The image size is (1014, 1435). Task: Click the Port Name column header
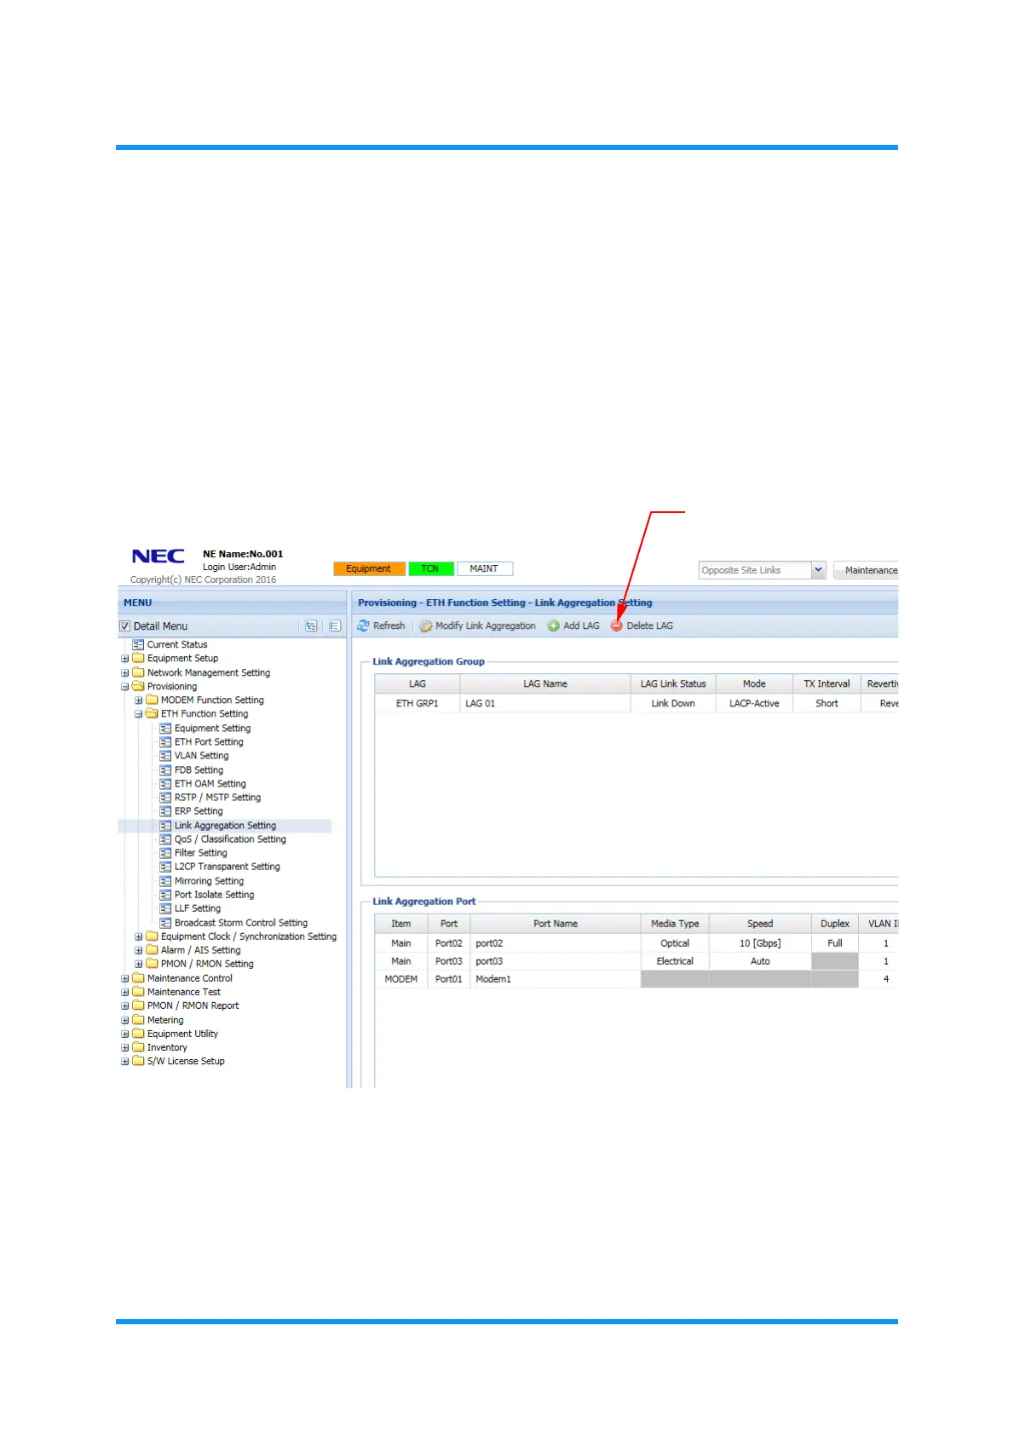click(x=556, y=924)
